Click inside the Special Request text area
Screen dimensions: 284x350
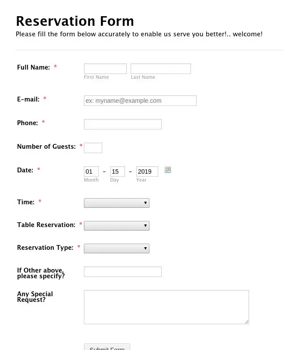pos(166,307)
